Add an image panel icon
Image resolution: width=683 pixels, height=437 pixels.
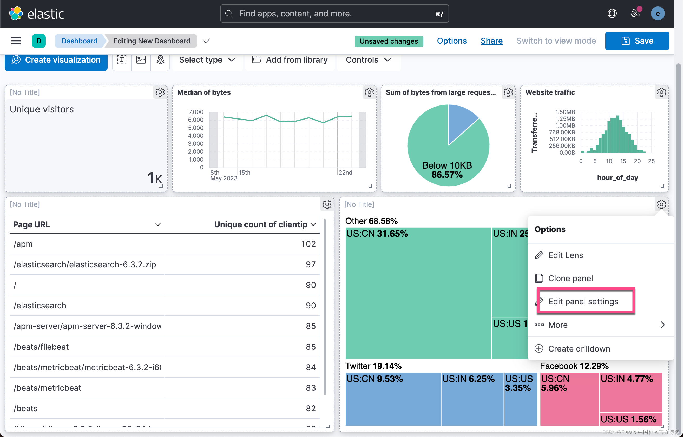coord(141,60)
